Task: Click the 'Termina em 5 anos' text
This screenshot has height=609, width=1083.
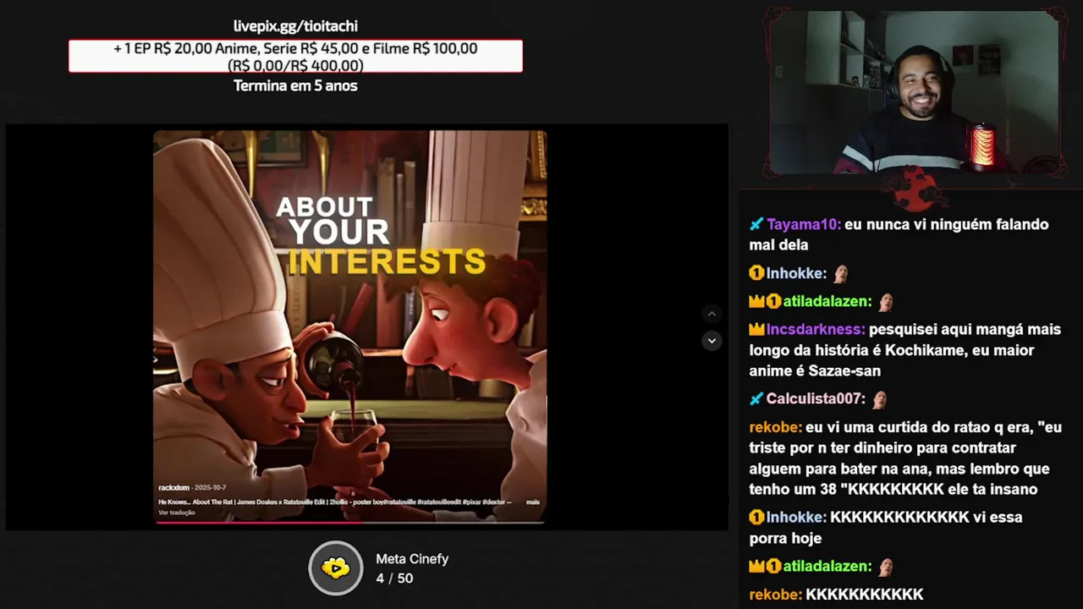Action: tap(295, 85)
